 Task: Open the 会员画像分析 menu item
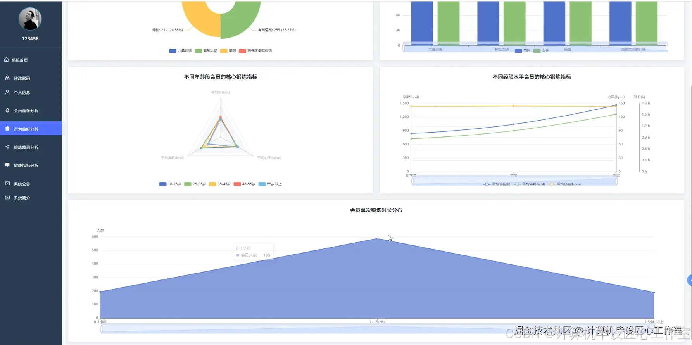tap(31, 110)
